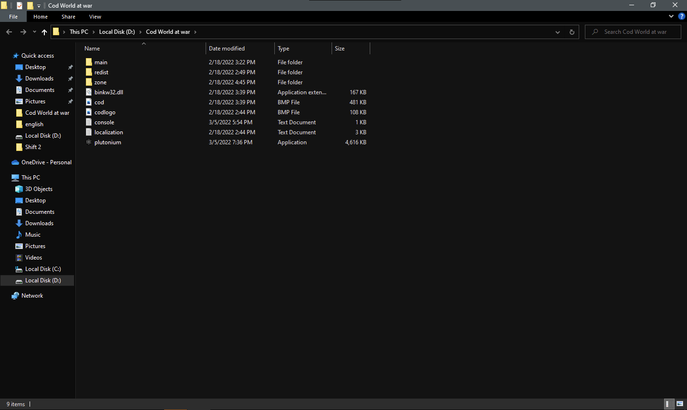Go up one folder level arrow
687x410 pixels.
click(44, 32)
